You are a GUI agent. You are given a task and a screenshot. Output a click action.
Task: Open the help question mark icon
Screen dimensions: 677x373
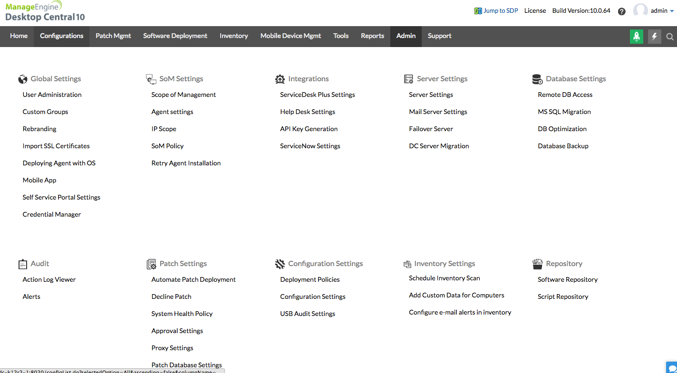(x=621, y=11)
